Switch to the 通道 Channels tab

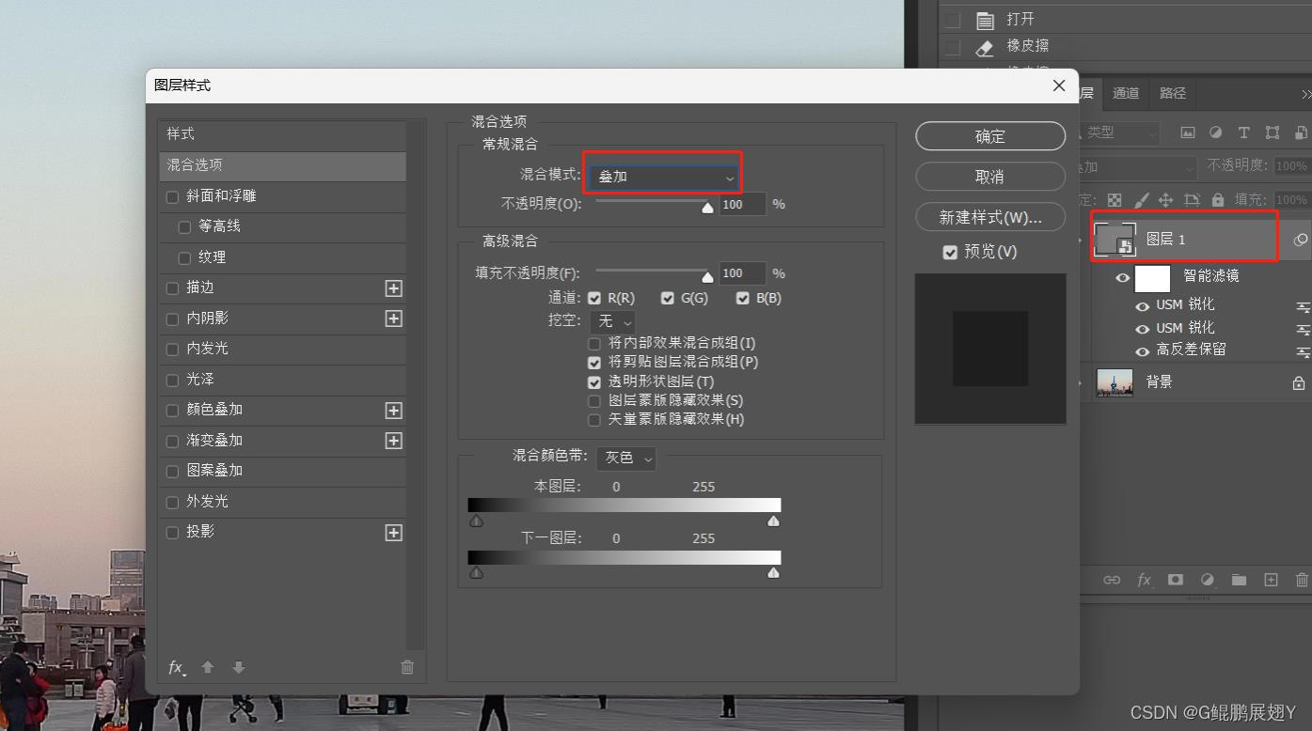click(x=1125, y=93)
